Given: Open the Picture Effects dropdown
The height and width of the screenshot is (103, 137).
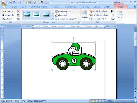Looking at the screenshot, I should click(x=67, y=19).
